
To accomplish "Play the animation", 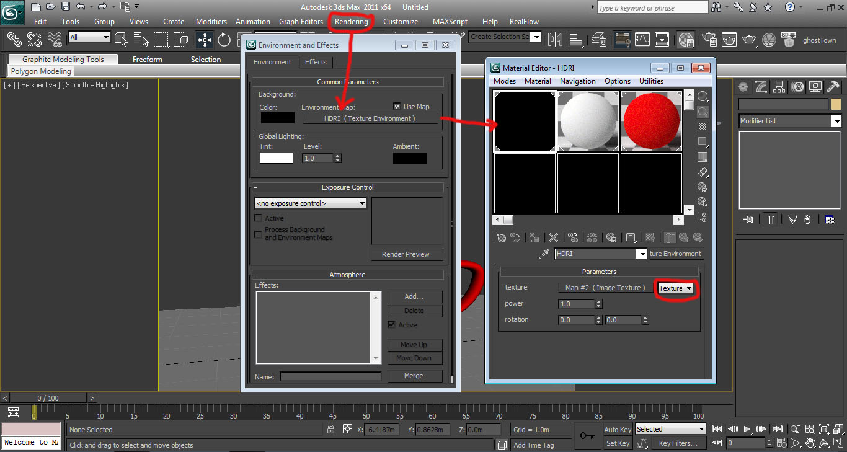I will tap(747, 429).
